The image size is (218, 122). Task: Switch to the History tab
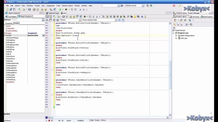pos(103,120)
